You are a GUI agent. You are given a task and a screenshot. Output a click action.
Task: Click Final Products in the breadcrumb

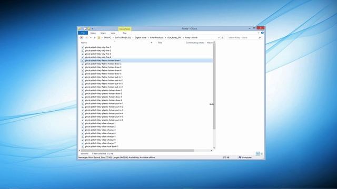pos(157,38)
